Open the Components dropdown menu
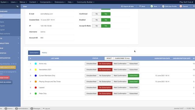This screenshot has width=195, height=110. point(46,2)
